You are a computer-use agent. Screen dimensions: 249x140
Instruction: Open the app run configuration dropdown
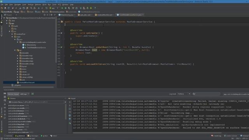click(x=54, y=8)
